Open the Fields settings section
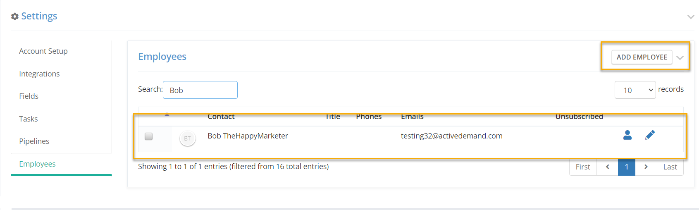 pos(29,96)
